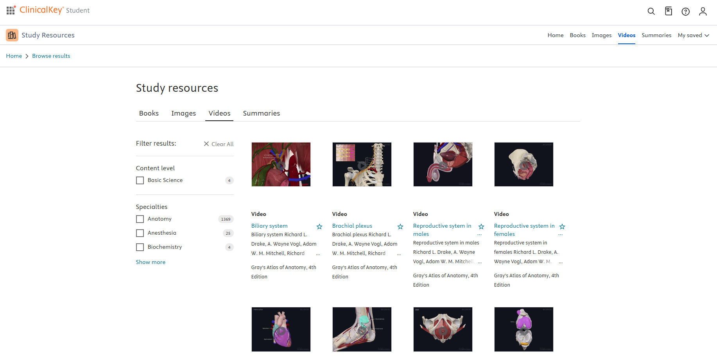The height and width of the screenshot is (362, 717).
Task: Open the Brachial plexus video link
Action: coord(352,226)
